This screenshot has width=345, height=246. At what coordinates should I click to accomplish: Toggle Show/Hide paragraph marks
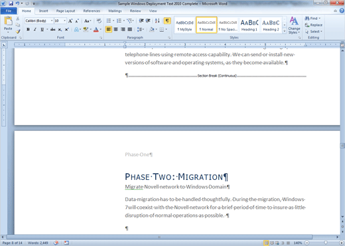(x=167, y=20)
